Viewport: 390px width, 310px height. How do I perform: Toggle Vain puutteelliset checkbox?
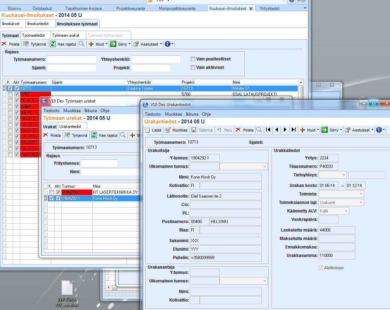(x=193, y=59)
